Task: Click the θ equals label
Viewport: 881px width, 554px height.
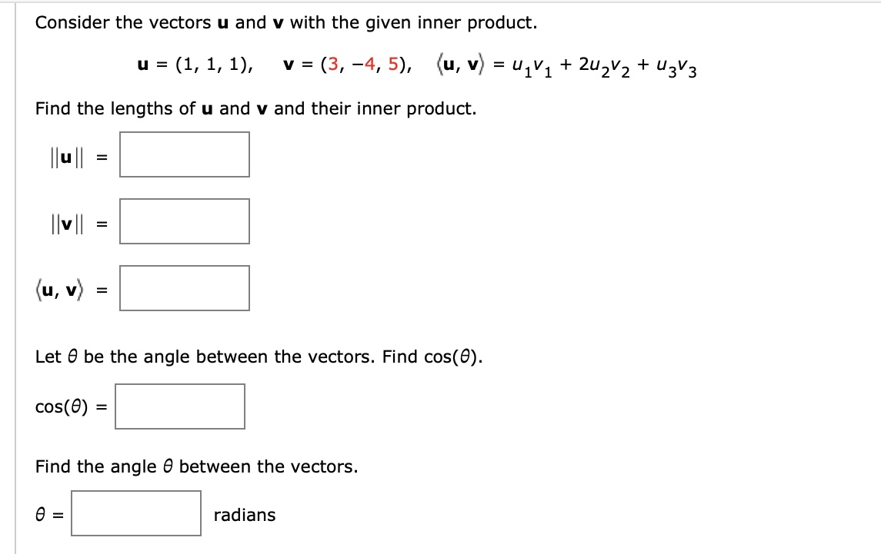Action: [49, 515]
